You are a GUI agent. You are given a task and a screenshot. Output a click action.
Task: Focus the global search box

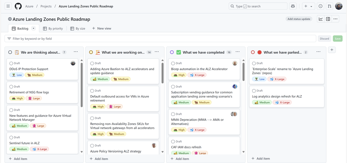258,6
